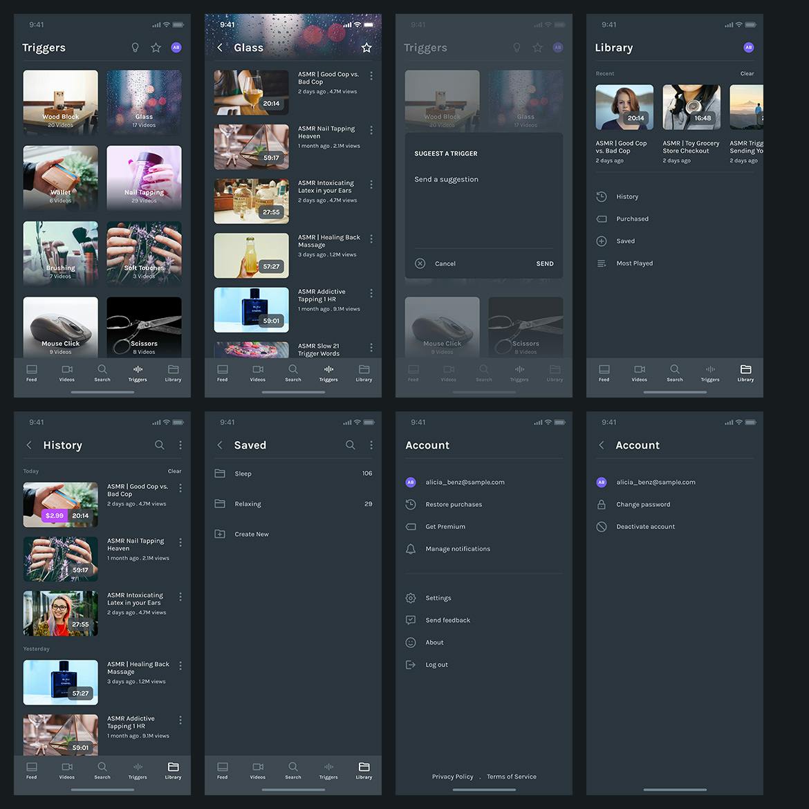Tap the Log out icon
The image size is (809, 809).
tap(411, 664)
